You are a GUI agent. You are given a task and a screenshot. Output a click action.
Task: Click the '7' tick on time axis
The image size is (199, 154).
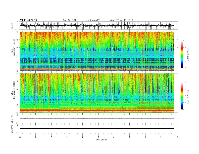pyautogui.click(x=130, y=137)
